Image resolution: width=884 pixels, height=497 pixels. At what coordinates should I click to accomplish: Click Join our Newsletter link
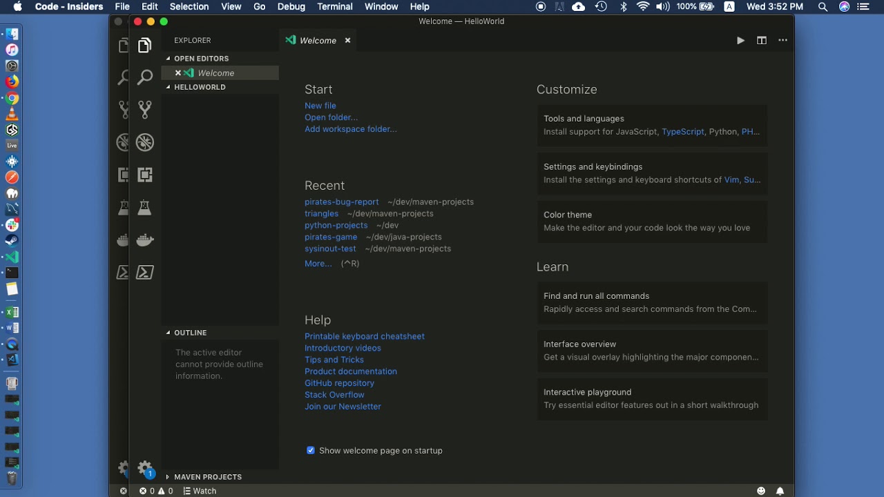(x=343, y=407)
